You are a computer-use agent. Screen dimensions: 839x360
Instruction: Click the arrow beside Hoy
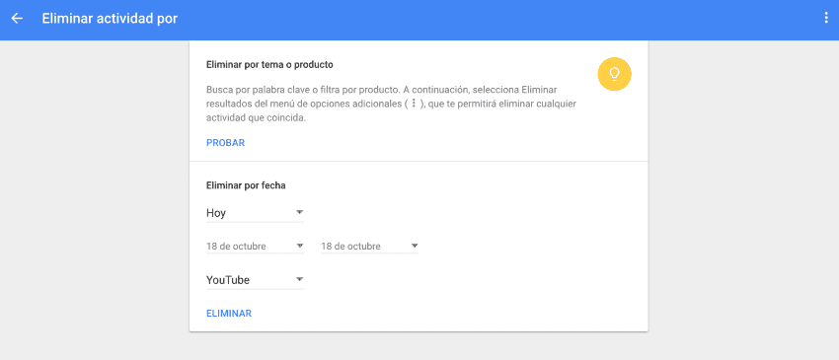point(299,212)
